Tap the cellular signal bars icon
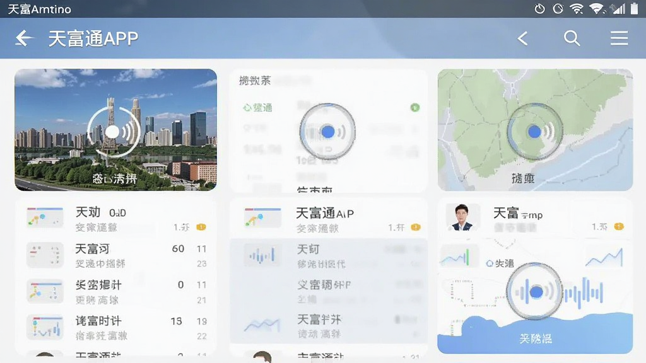Viewport: 646px width, 363px height. [x=618, y=9]
